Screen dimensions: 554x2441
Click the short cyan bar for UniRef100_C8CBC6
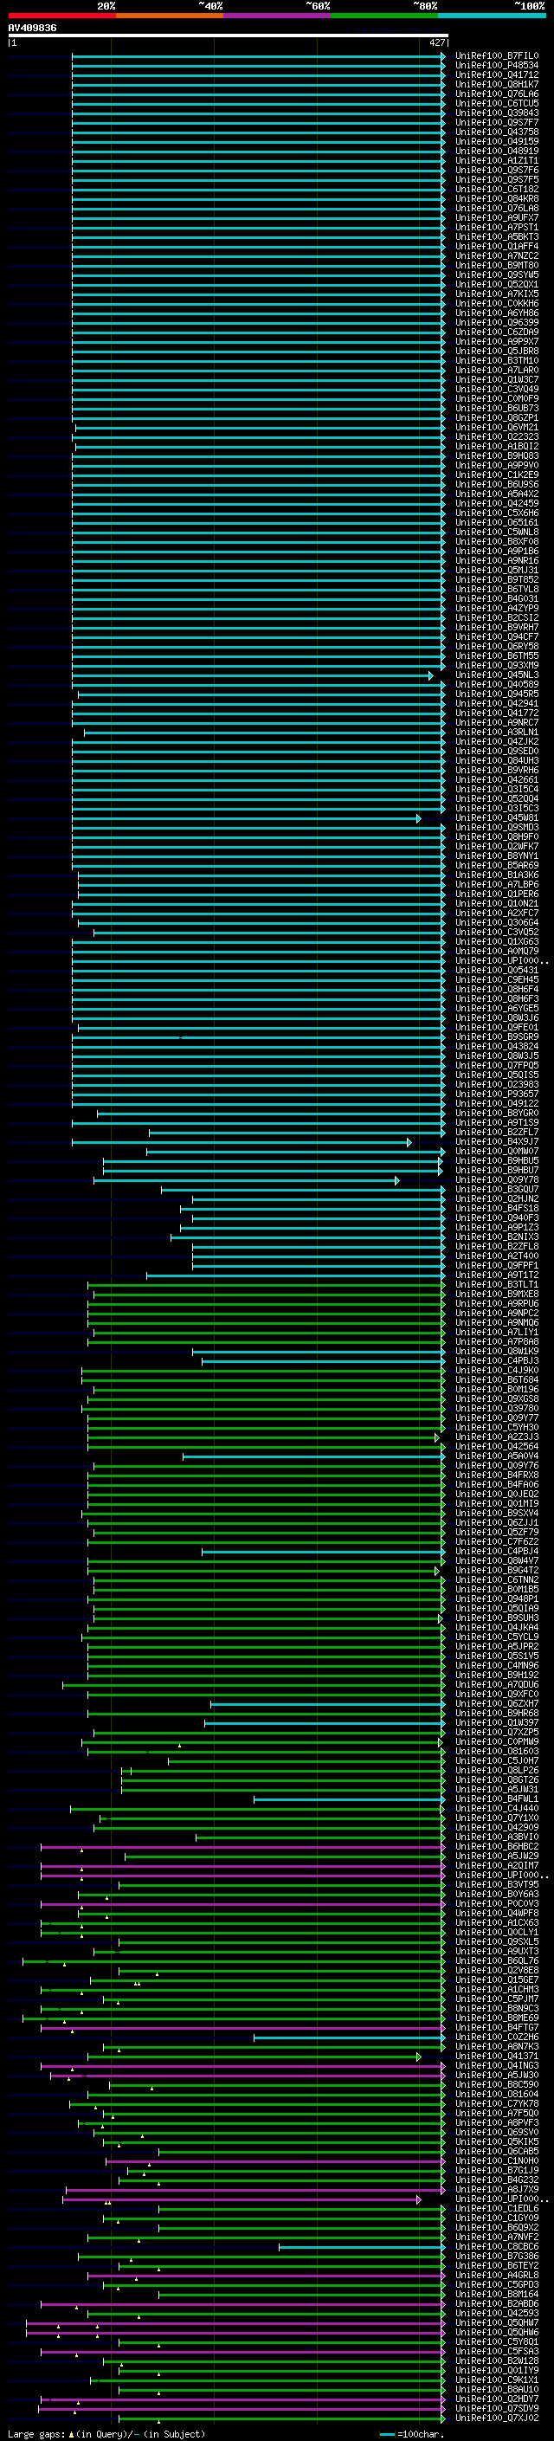click(361, 2247)
